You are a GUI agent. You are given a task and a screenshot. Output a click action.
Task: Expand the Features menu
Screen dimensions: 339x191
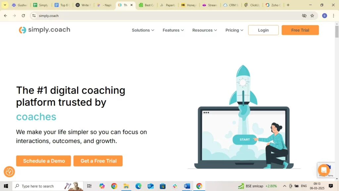(173, 30)
